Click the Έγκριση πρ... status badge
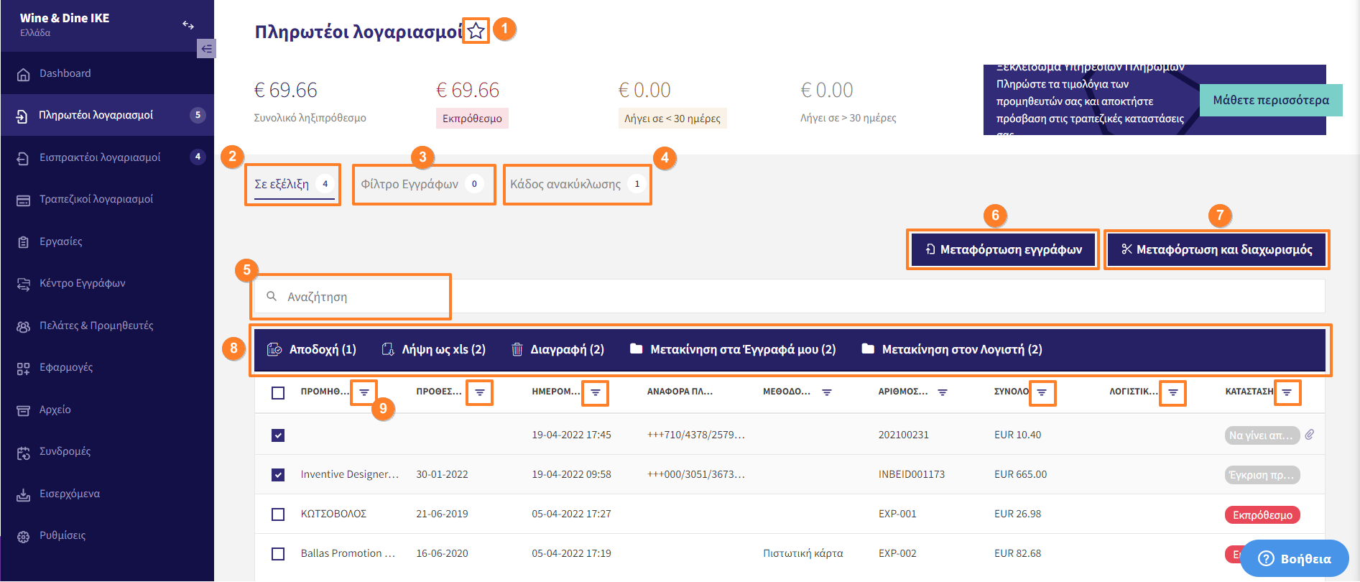1360x582 pixels. coord(1262,475)
